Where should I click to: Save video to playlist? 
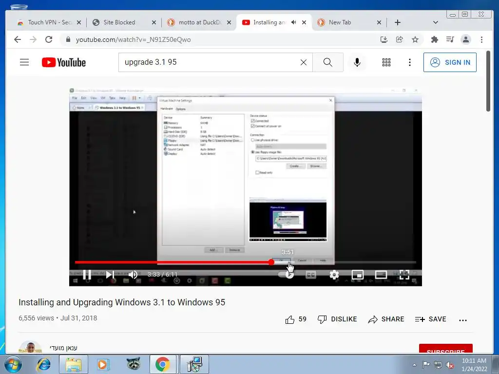tap(431, 319)
